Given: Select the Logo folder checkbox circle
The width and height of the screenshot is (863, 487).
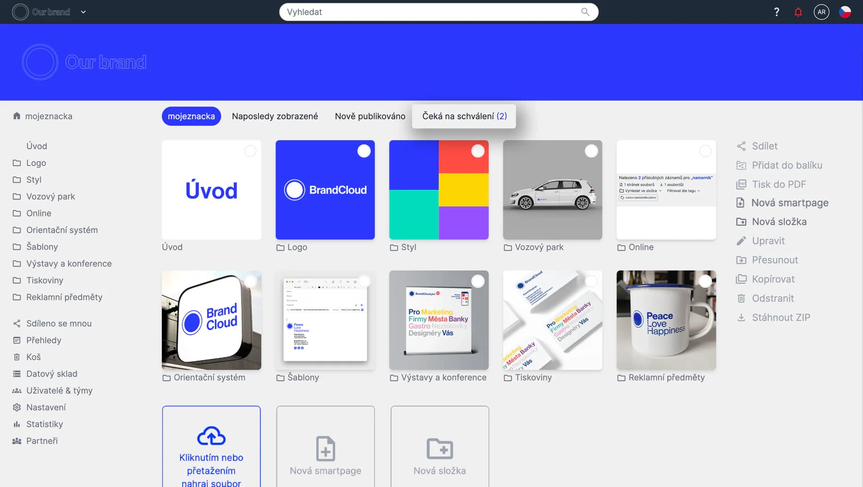Looking at the screenshot, I should 364,151.
